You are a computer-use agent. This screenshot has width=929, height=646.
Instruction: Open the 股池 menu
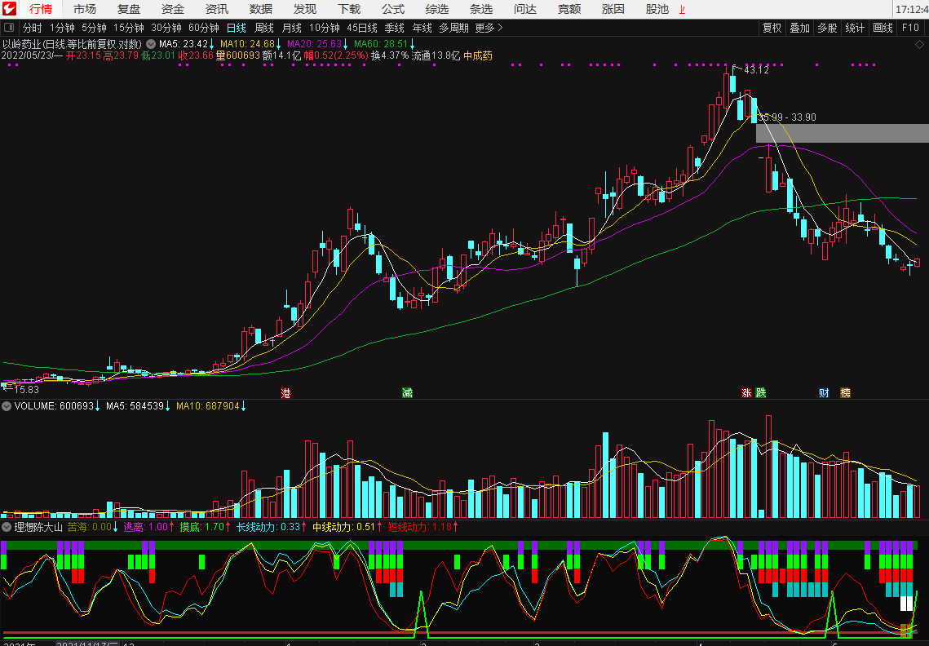coord(657,9)
